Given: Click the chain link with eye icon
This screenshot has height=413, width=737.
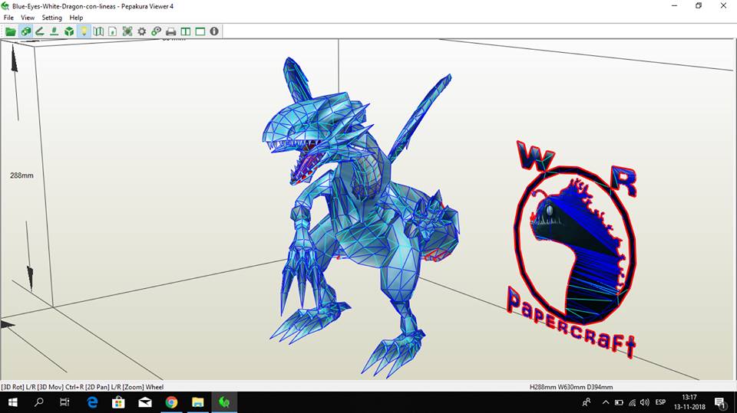Looking at the screenshot, I should pyautogui.click(x=156, y=31).
